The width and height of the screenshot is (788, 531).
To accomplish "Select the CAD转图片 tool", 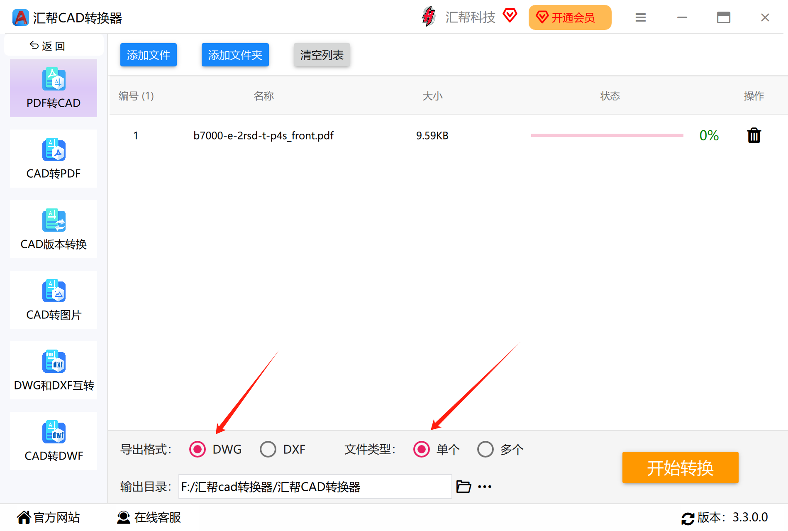I will (54, 300).
